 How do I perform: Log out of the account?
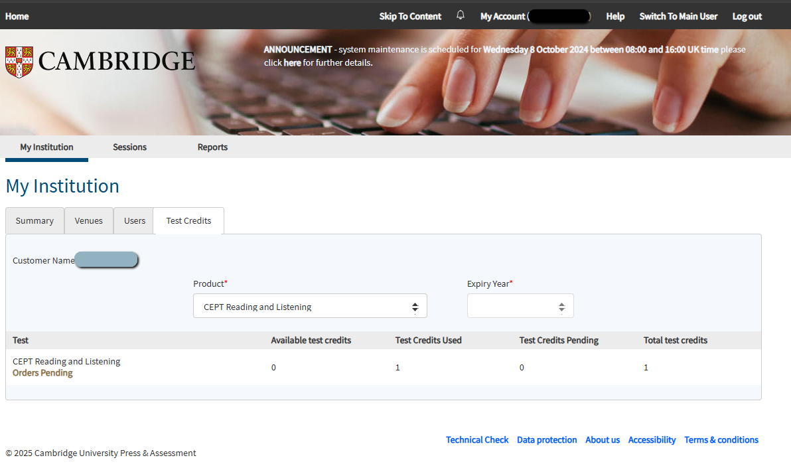pos(747,16)
